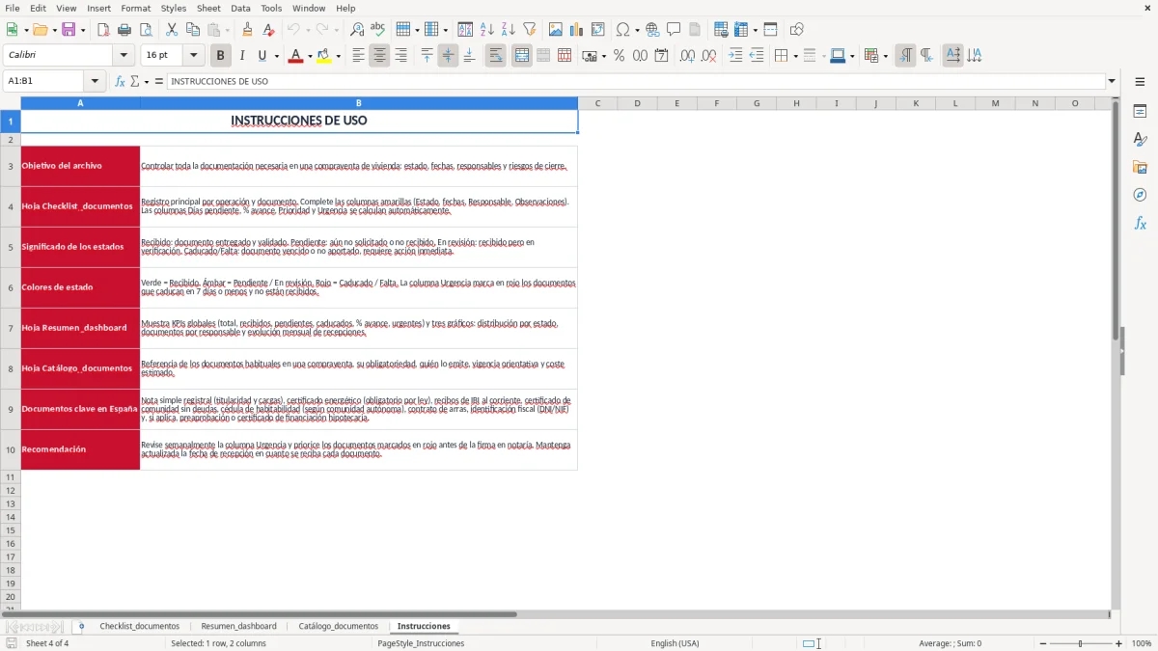Click the Export as PDF icon
The height and width of the screenshot is (651, 1158).
103,30
